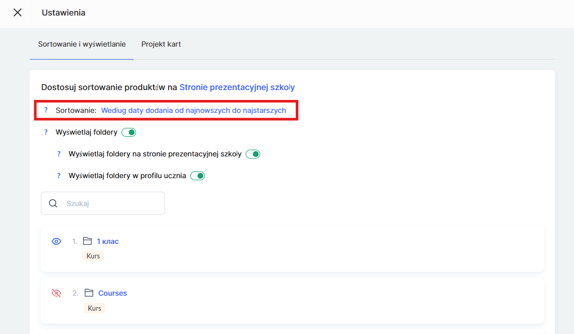Focus the Szukaj search field
The image size is (574, 334).
pyautogui.click(x=111, y=204)
